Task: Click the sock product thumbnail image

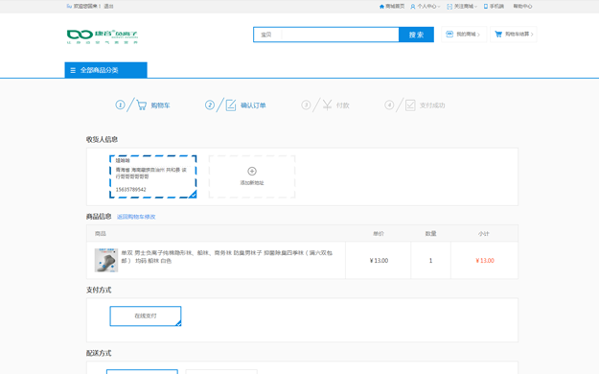Action: point(106,260)
